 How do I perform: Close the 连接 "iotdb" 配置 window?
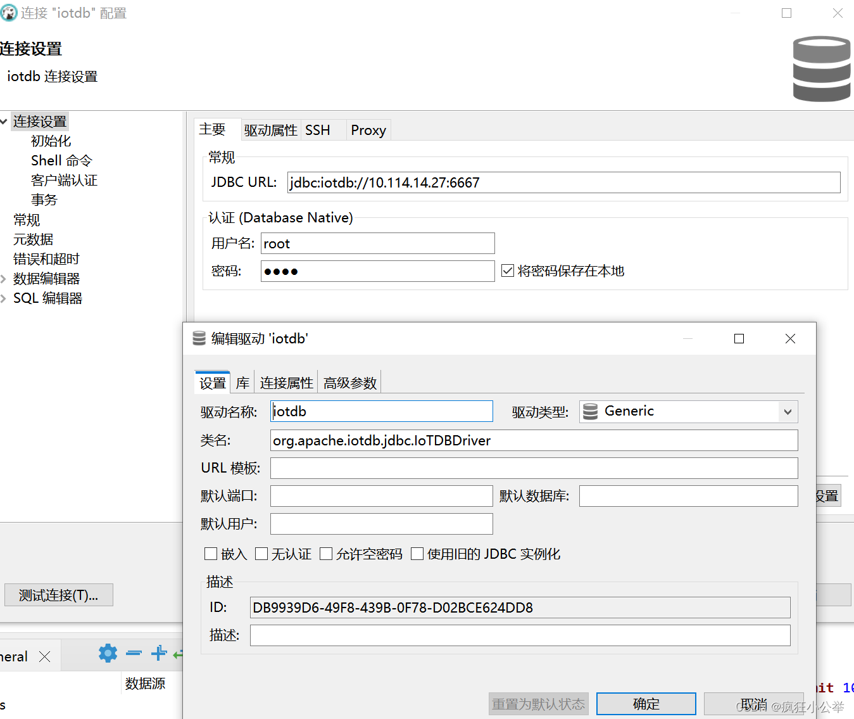click(838, 13)
